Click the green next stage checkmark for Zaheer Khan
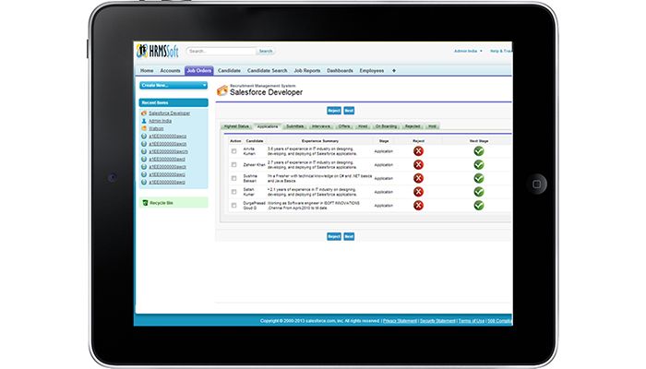The height and width of the screenshot is (369, 646). point(478,165)
